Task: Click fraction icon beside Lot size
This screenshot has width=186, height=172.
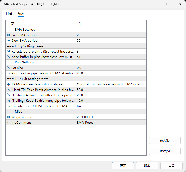Action: (8, 68)
